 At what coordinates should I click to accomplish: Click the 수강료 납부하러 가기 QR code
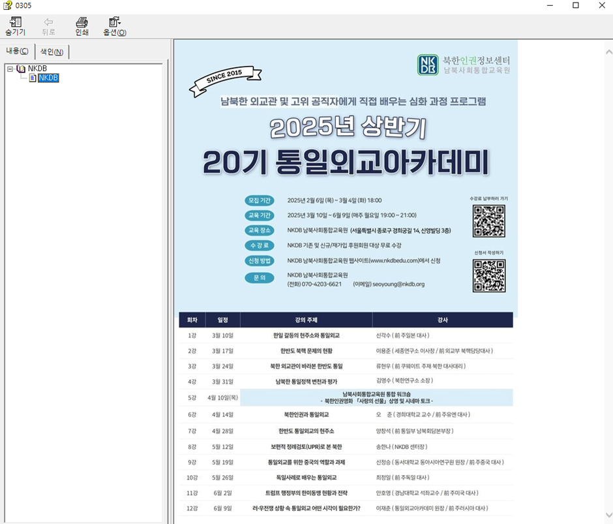(x=488, y=221)
